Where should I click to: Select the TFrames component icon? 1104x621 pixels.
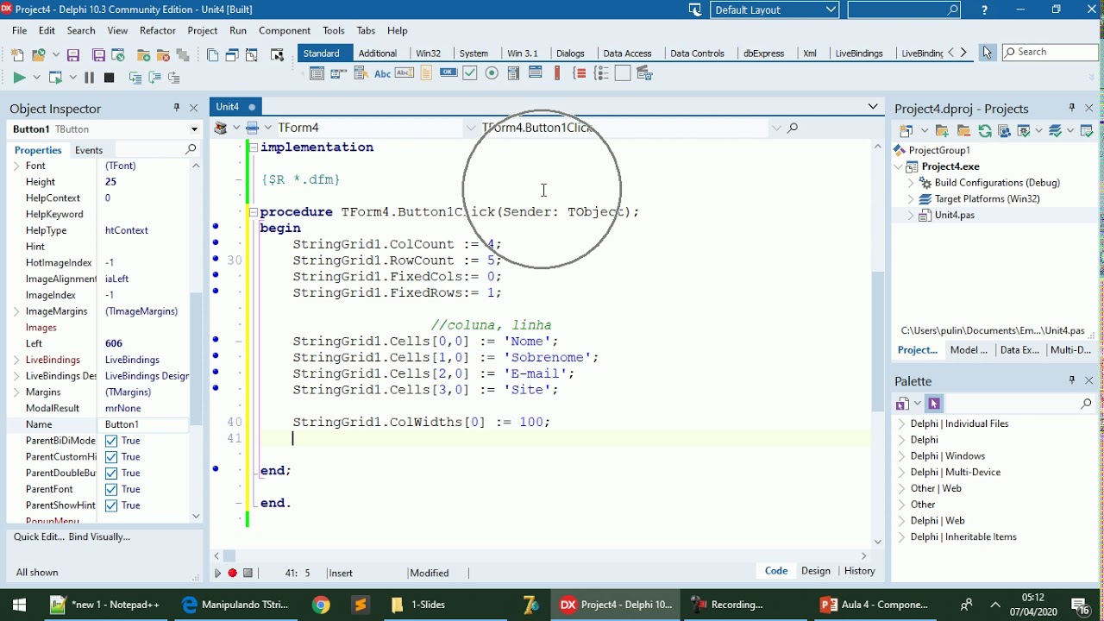coord(317,73)
